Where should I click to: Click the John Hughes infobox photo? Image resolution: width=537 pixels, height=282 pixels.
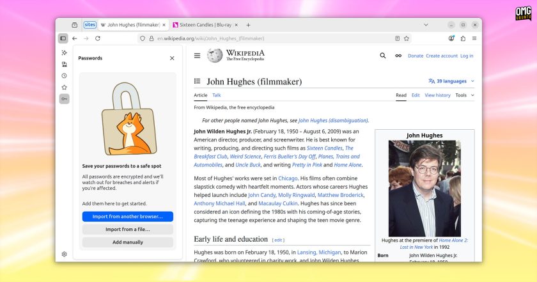(424, 189)
